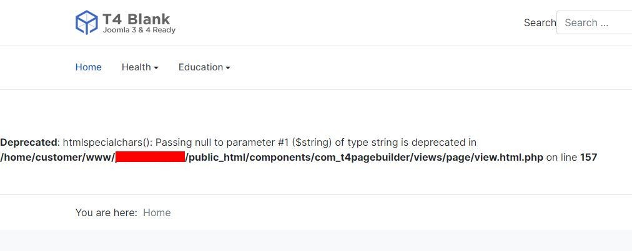The image size is (632, 251).
Task: Click the "view.html.php" file name
Action: tap(510, 157)
